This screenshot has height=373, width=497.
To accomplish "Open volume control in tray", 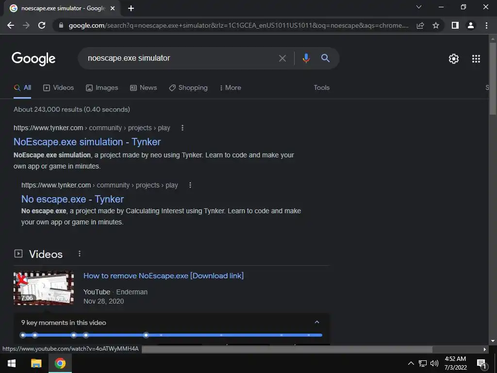I will [x=434, y=363].
